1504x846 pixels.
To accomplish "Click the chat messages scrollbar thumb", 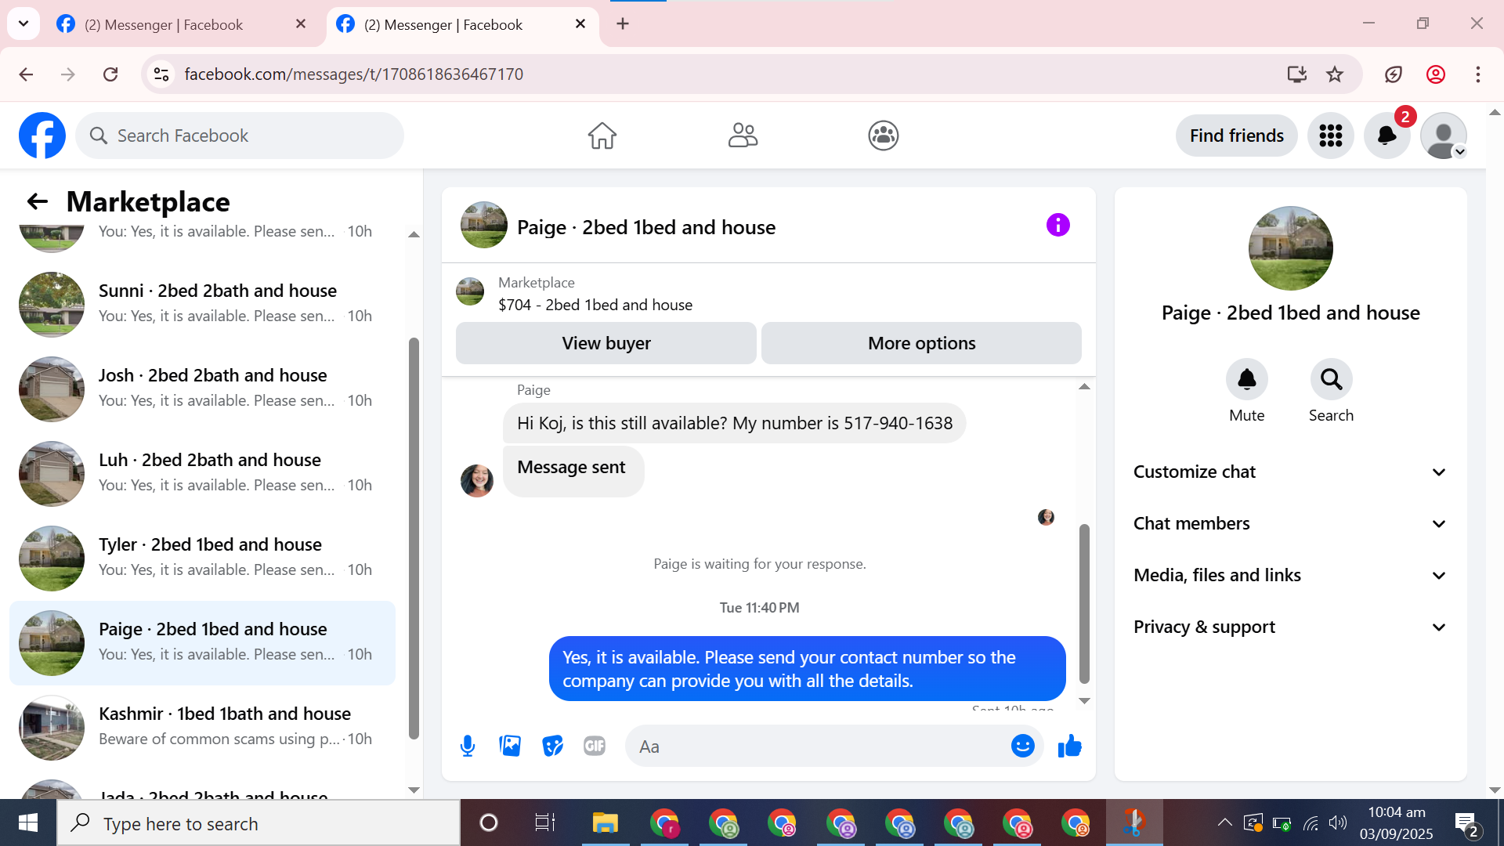I will click(1084, 603).
